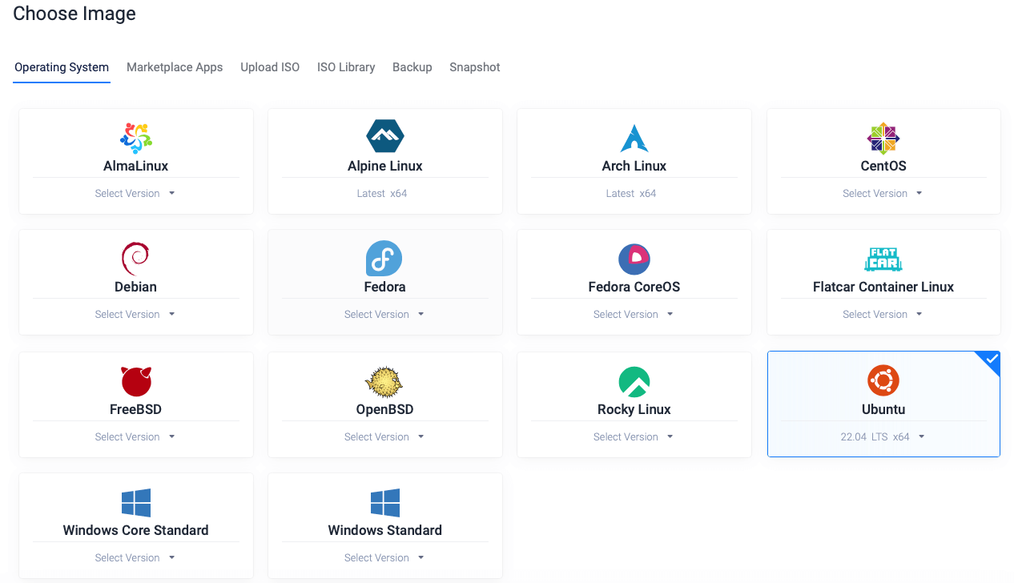Click the Choose Image heading
Image resolution: width=1014 pixels, height=583 pixels.
(x=74, y=14)
